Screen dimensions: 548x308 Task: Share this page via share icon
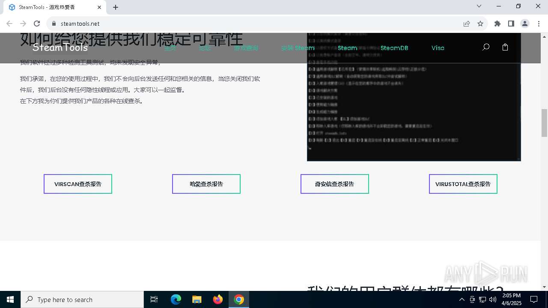tap(467, 24)
